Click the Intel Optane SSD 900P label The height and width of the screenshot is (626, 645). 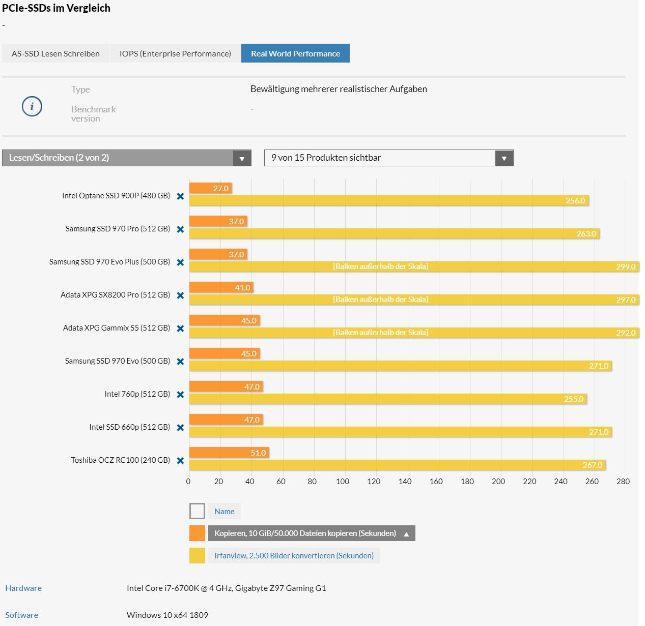116,196
